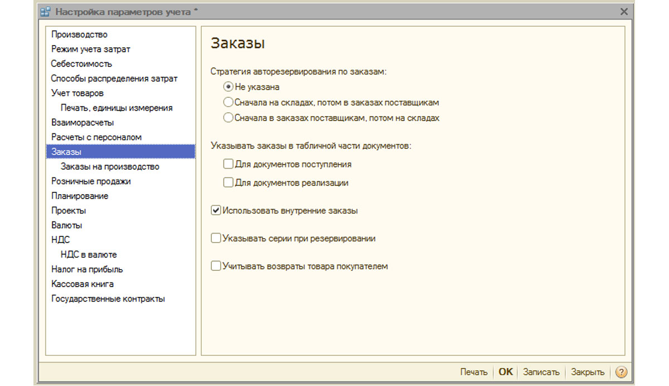Click the 'Записать' button
The height and width of the screenshot is (386, 669).
[540, 372]
